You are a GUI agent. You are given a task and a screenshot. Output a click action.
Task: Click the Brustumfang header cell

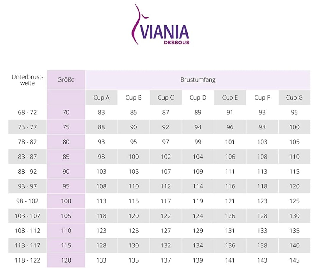(x=198, y=80)
